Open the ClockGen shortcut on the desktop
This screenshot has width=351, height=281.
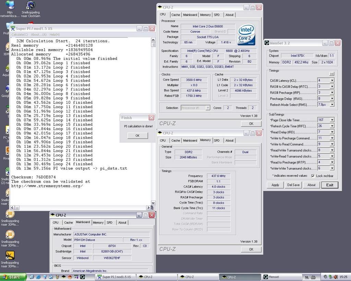31,9
